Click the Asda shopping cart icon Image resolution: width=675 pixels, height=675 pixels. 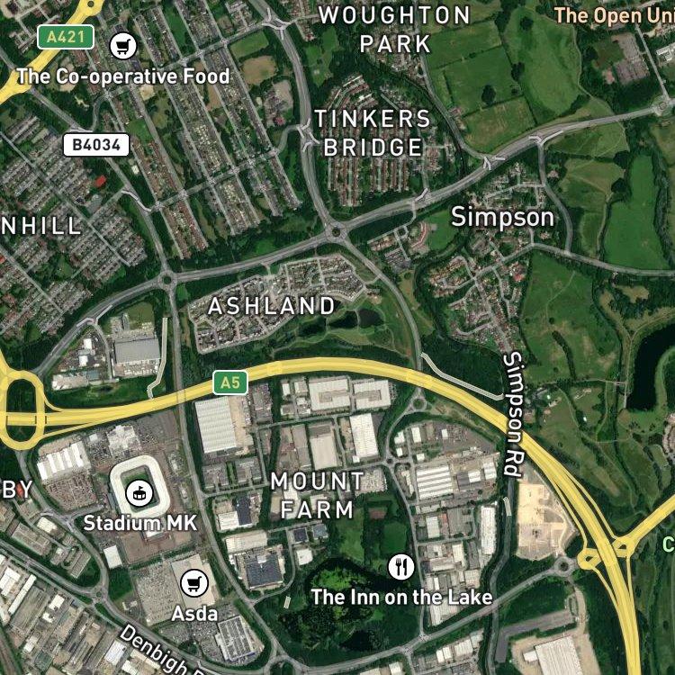click(194, 584)
